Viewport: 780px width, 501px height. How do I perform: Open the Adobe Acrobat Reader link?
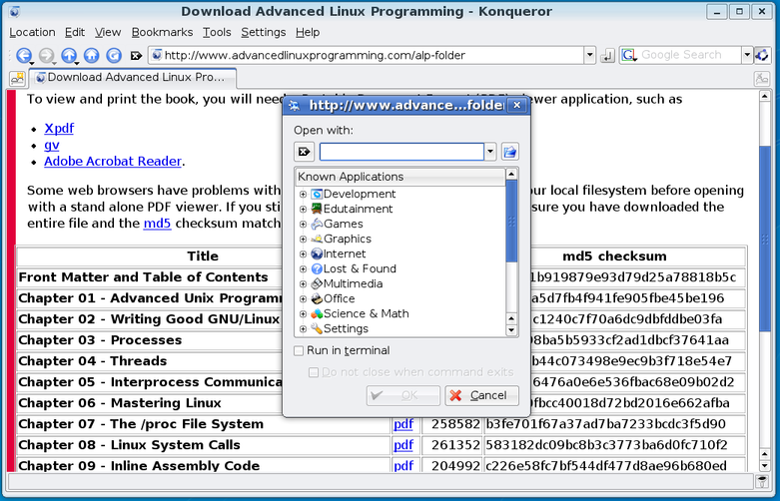tap(113, 161)
